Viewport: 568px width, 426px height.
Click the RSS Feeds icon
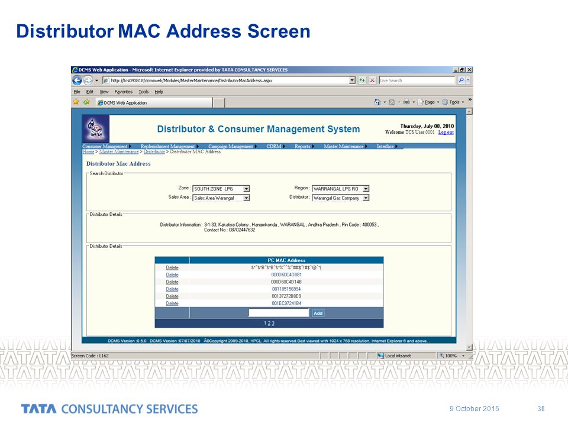pyautogui.click(x=392, y=102)
